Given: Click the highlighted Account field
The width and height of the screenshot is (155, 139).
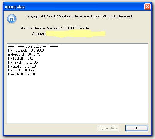Looking at the screenshot, I should pyautogui.click(x=76, y=34).
